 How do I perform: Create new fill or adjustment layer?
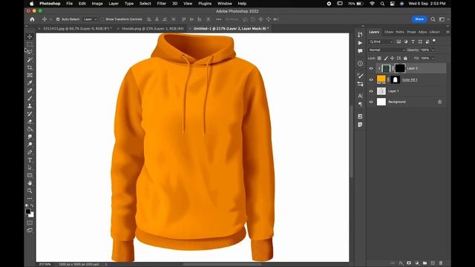click(x=417, y=263)
